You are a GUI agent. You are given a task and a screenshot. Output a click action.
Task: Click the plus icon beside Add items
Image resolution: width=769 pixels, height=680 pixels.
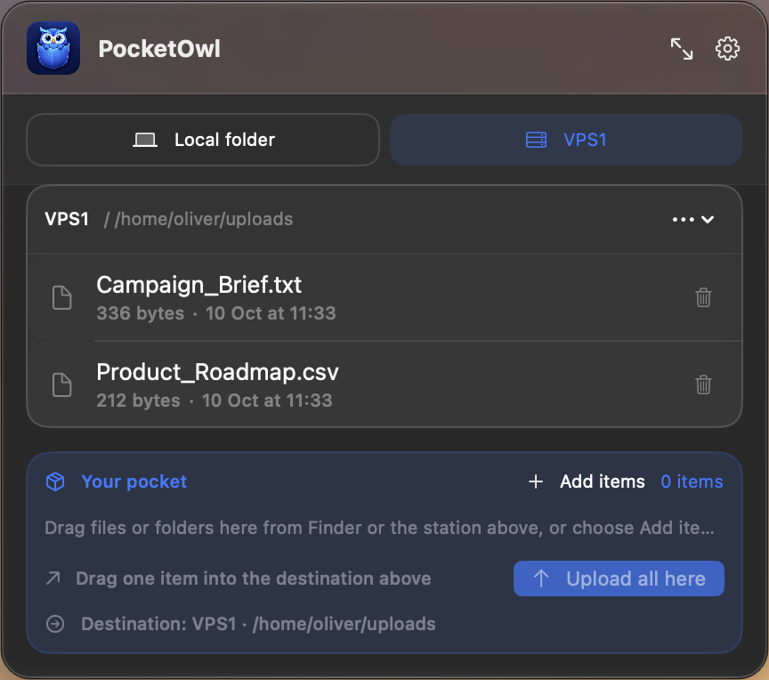coord(536,482)
